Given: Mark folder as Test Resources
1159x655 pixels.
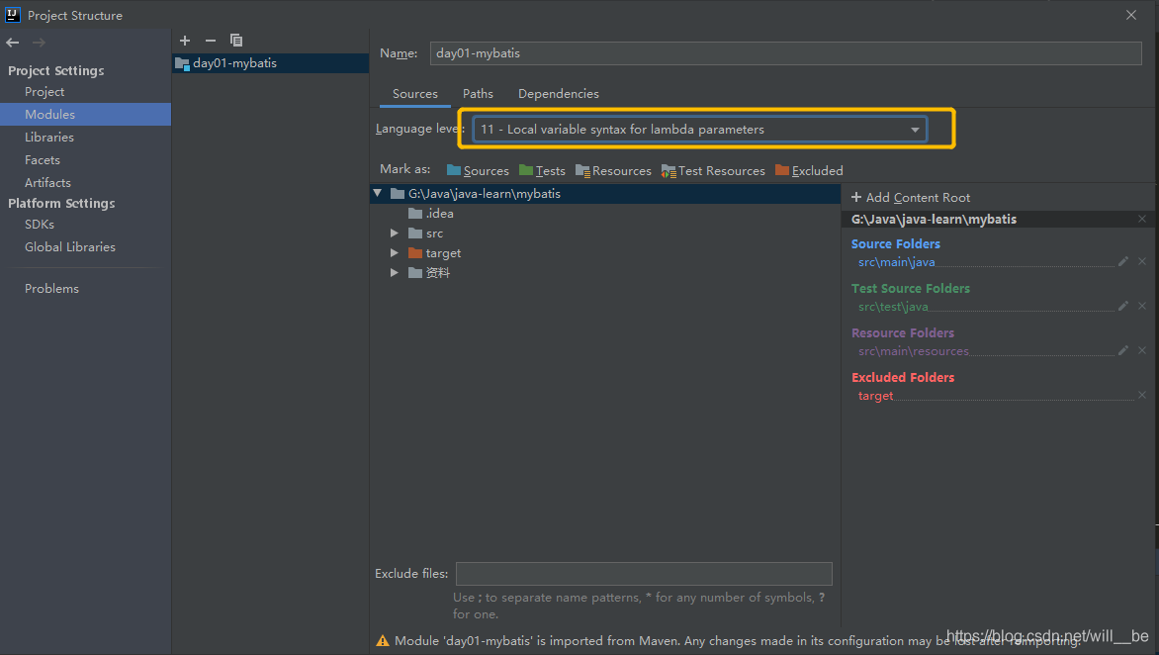Looking at the screenshot, I should pyautogui.click(x=713, y=171).
